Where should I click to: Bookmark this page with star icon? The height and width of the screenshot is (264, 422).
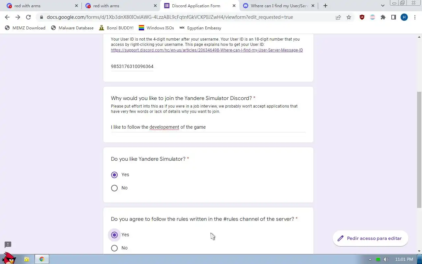point(349,17)
